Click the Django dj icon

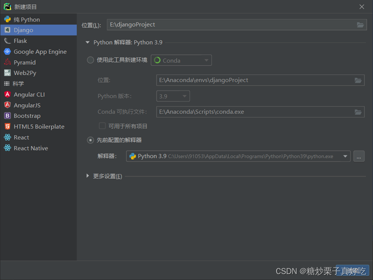point(7,30)
